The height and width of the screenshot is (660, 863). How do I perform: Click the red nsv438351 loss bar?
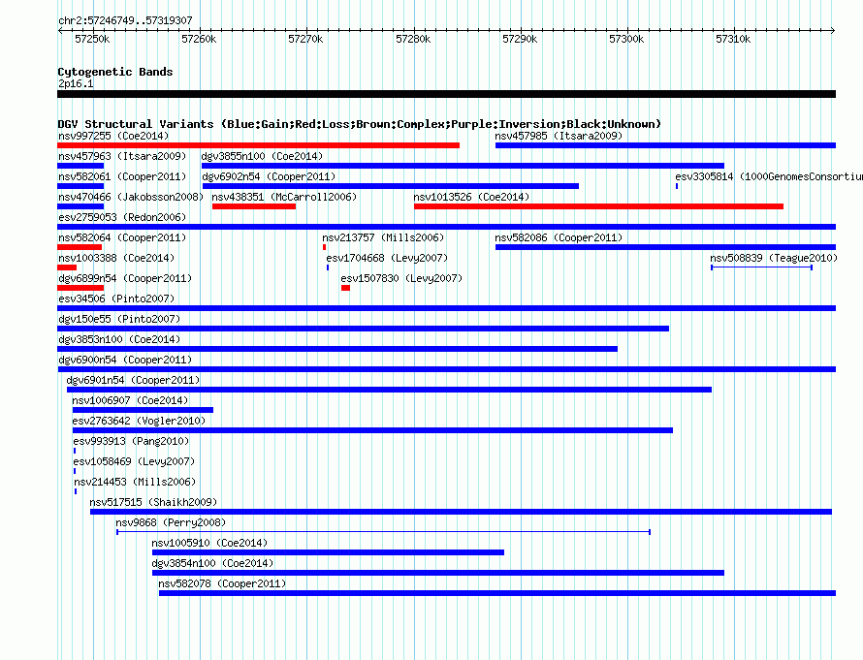tap(254, 206)
